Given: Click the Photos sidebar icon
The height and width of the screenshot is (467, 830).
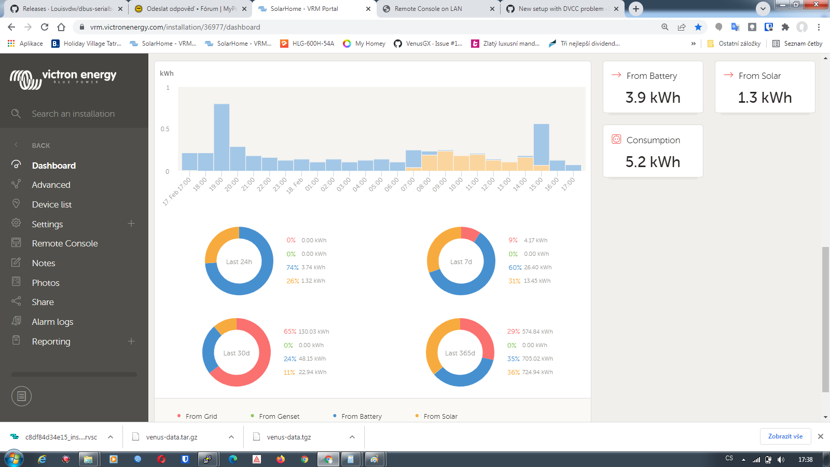Looking at the screenshot, I should [x=17, y=282].
